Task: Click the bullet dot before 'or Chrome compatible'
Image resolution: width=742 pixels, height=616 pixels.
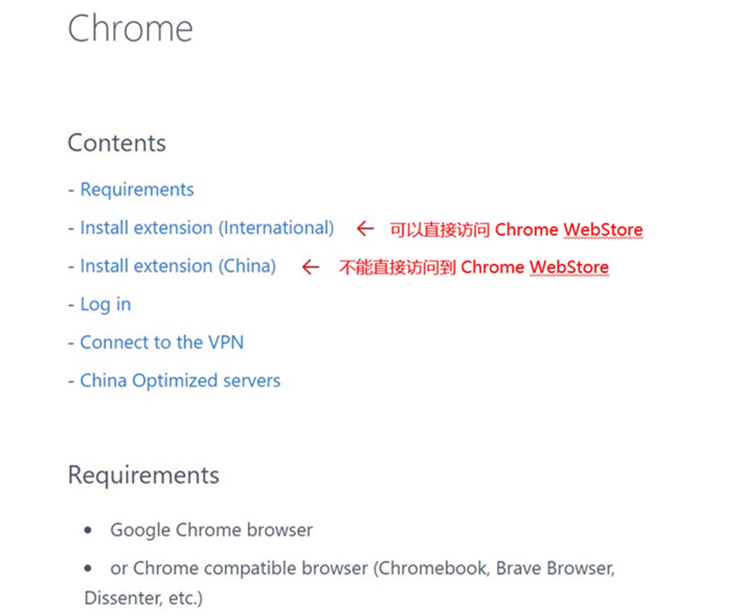Action: pyautogui.click(x=88, y=568)
